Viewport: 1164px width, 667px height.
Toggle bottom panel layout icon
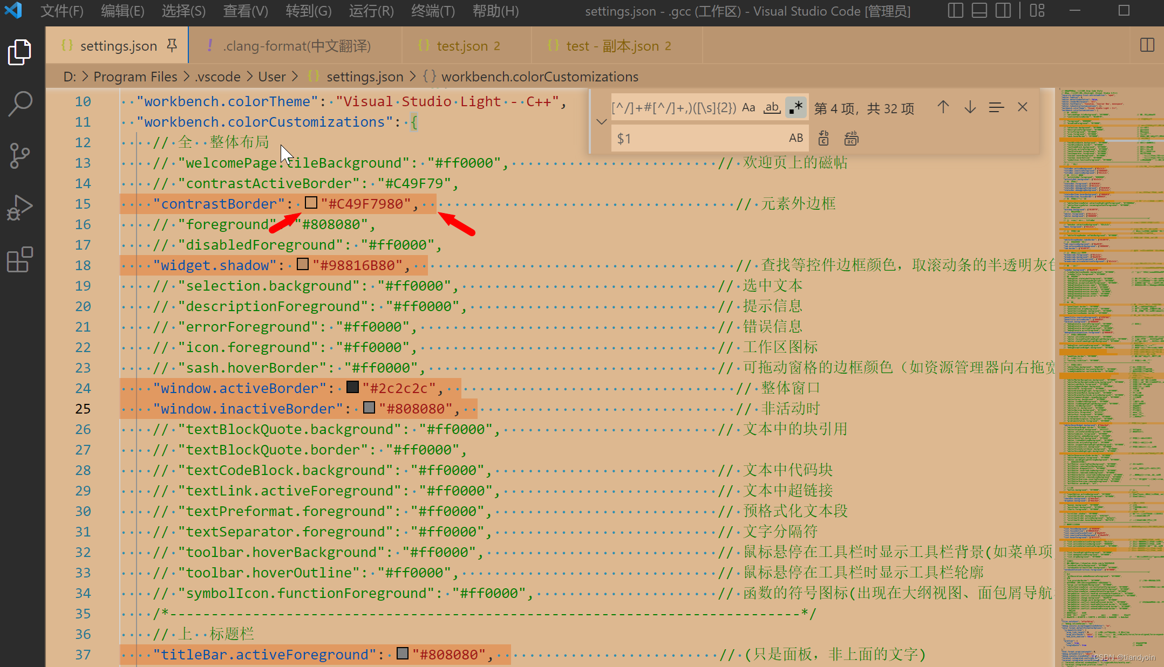[979, 11]
